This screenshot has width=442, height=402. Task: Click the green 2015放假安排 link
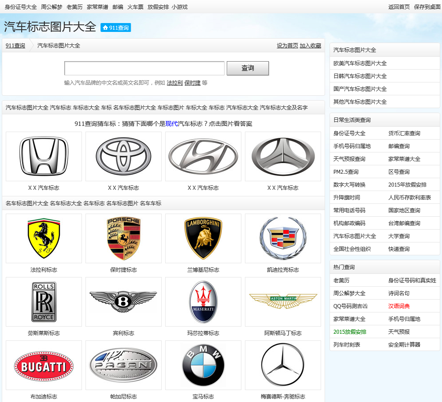coord(350,332)
